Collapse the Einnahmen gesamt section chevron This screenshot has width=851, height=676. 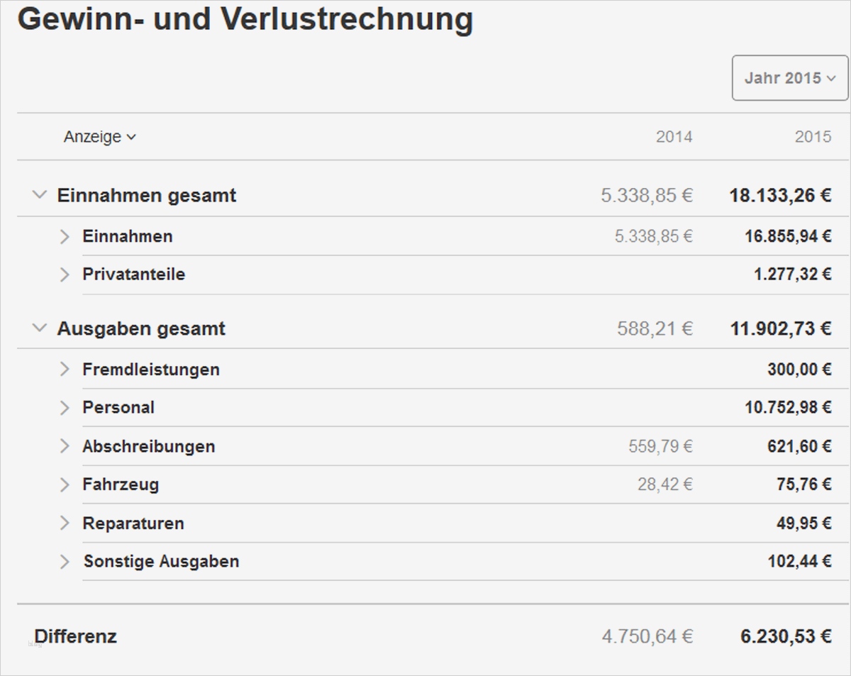pos(40,194)
